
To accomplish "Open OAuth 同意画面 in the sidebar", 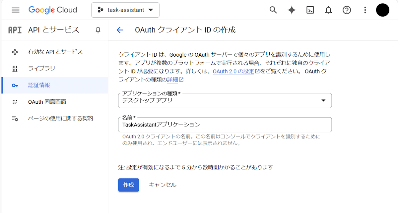I will [x=55, y=102].
